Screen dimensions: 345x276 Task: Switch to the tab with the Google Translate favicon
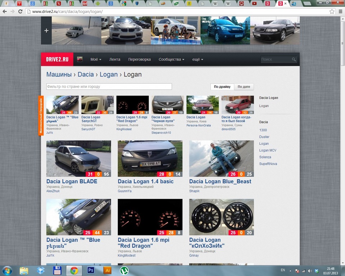pyautogui.click(x=294, y=4)
